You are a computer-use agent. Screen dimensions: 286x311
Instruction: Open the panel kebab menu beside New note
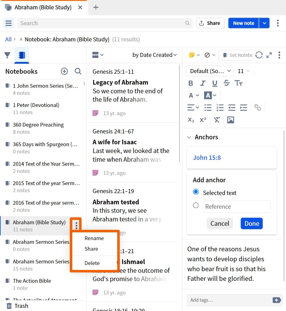tap(278, 23)
